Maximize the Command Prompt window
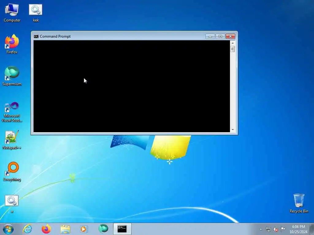 click(220, 36)
